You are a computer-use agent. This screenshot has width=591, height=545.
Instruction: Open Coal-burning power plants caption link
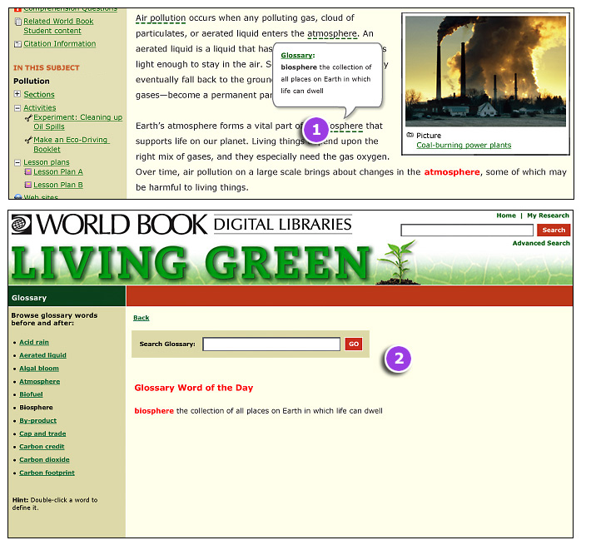(x=464, y=146)
